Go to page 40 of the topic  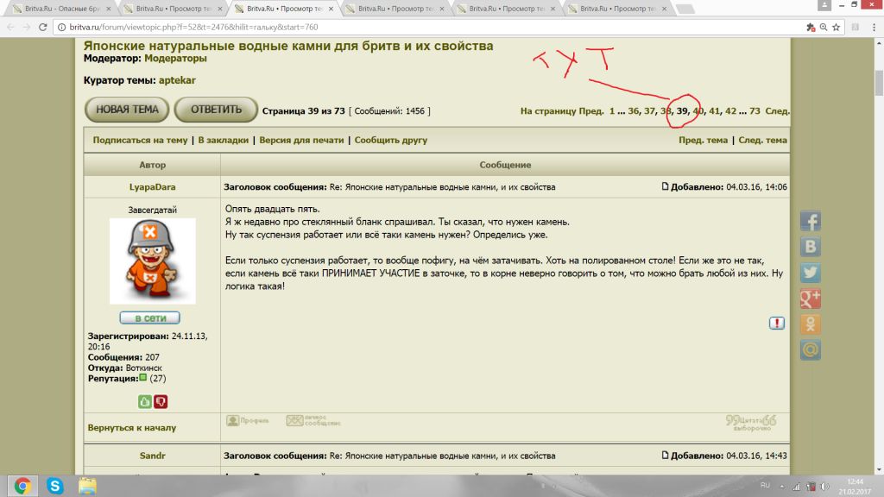pos(698,111)
